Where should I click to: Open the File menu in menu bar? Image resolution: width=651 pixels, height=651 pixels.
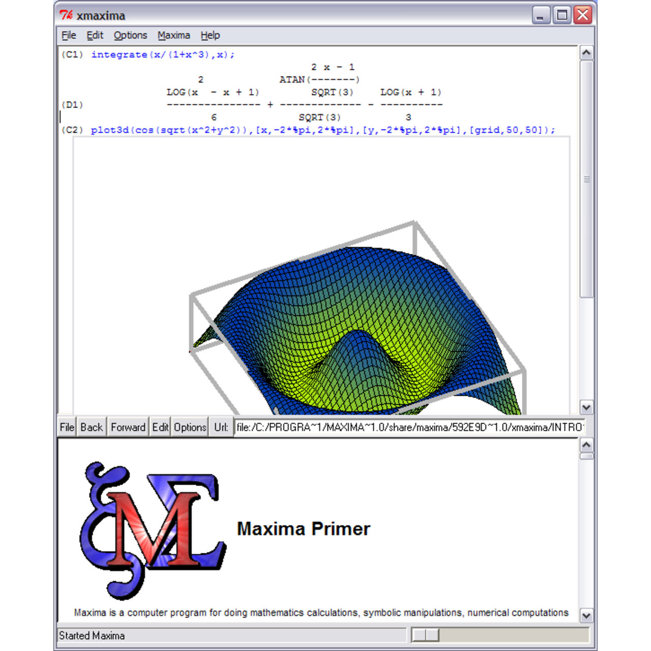pyautogui.click(x=69, y=35)
